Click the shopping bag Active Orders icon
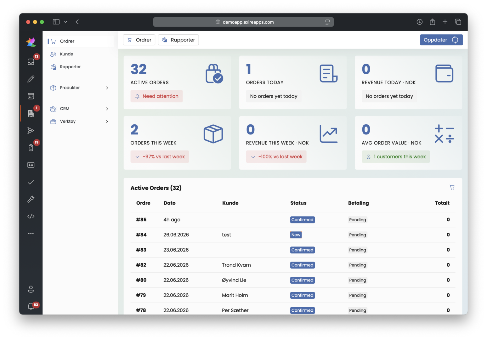Screen dimensions: 487x340 tap(214, 74)
